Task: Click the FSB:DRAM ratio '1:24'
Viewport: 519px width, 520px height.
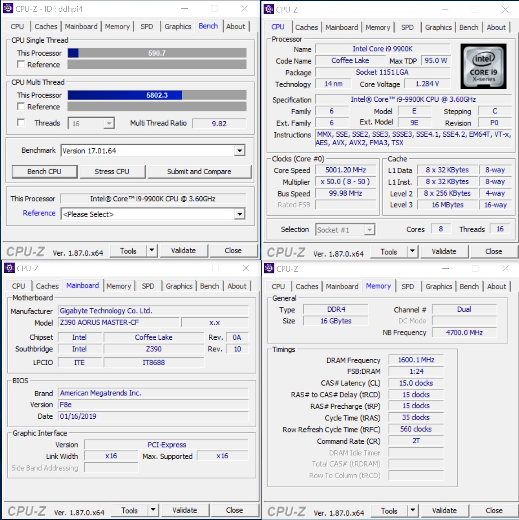Action: (416, 371)
